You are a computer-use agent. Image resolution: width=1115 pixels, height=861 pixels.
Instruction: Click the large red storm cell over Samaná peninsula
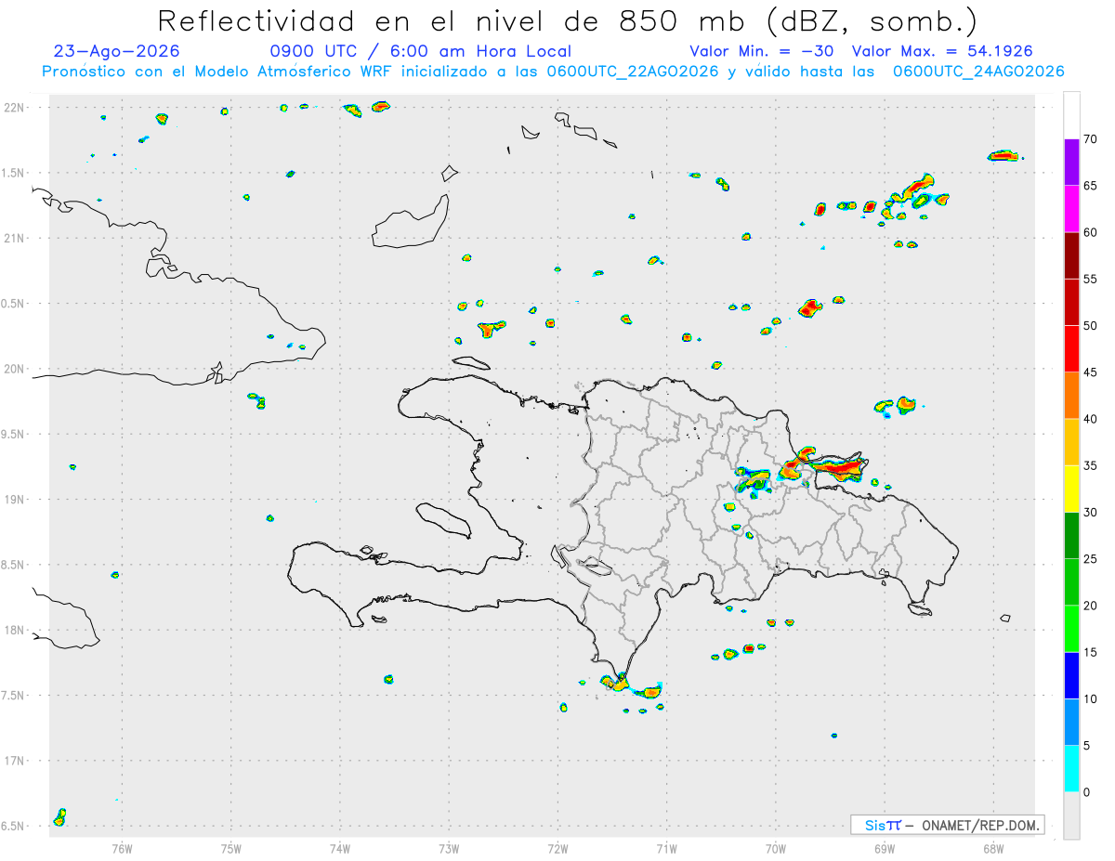click(840, 468)
